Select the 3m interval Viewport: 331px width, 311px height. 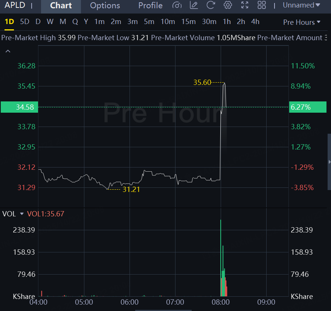click(x=133, y=22)
